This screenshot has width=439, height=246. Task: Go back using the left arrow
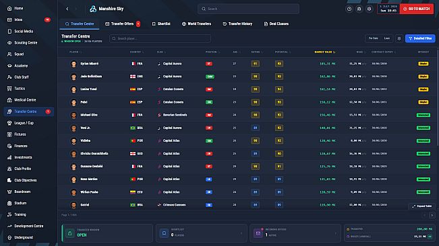(67, 9)
